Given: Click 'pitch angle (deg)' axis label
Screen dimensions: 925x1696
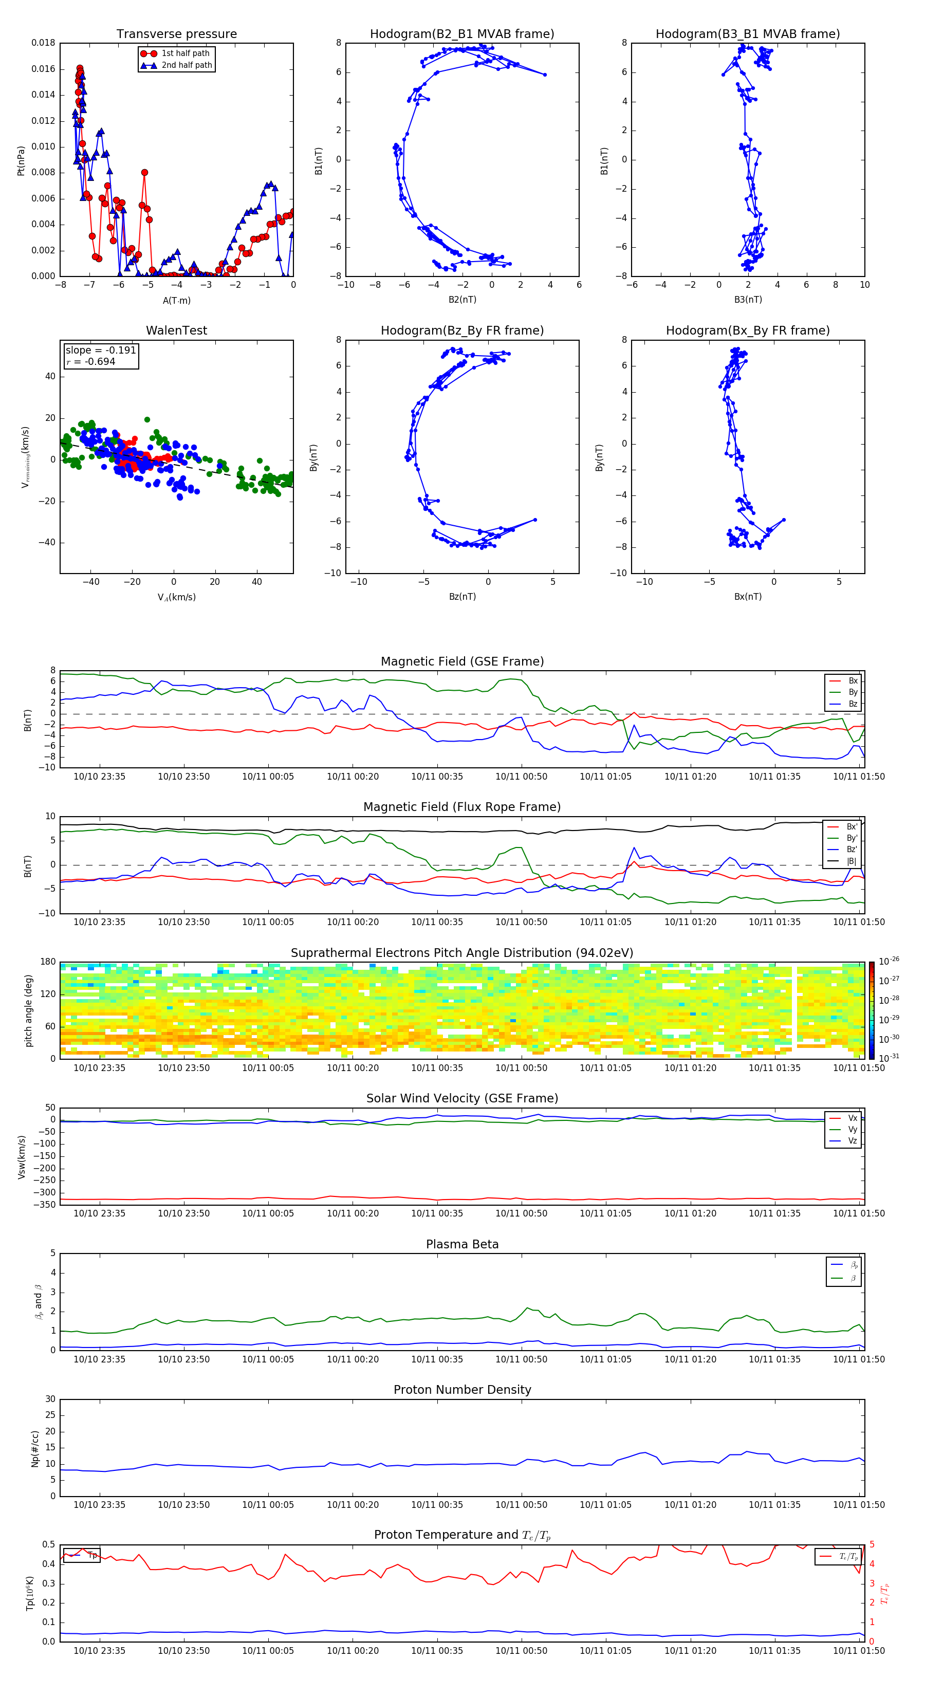Looking at the screenshot, I should tap(28, 1010).
